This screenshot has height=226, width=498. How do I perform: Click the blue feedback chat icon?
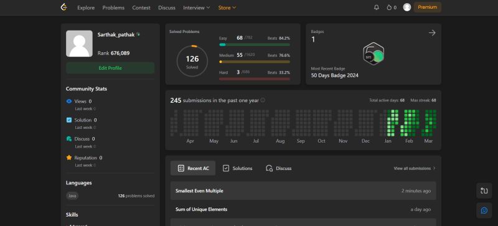484,210
